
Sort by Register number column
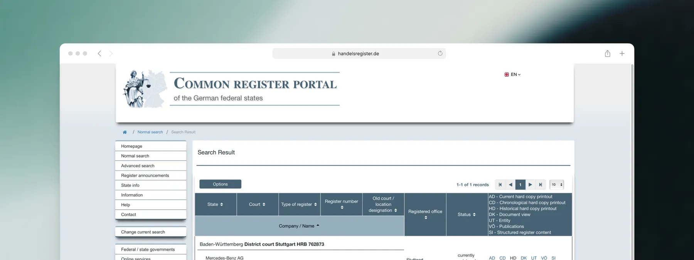341,204
